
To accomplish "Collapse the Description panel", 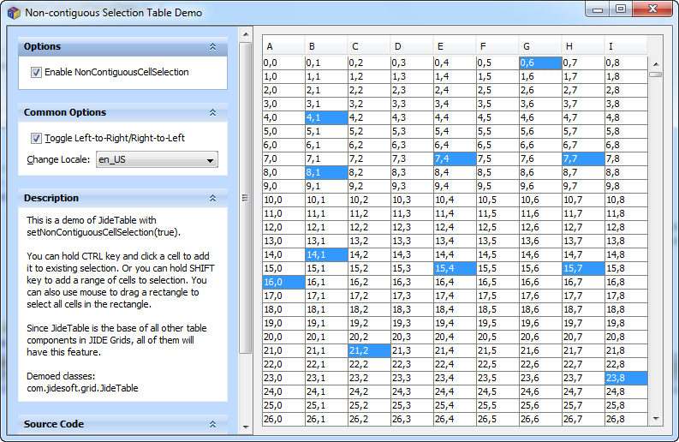I will click(212, 198).
